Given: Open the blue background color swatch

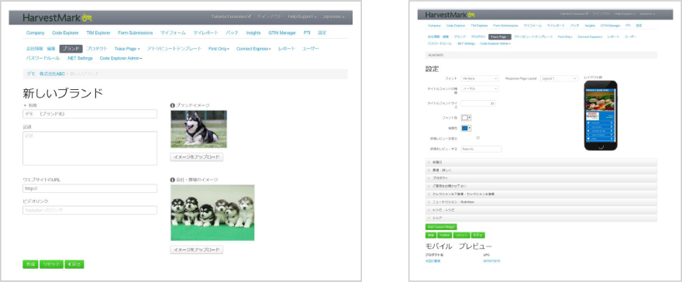Looking at the screenshot, I should 467,128.
